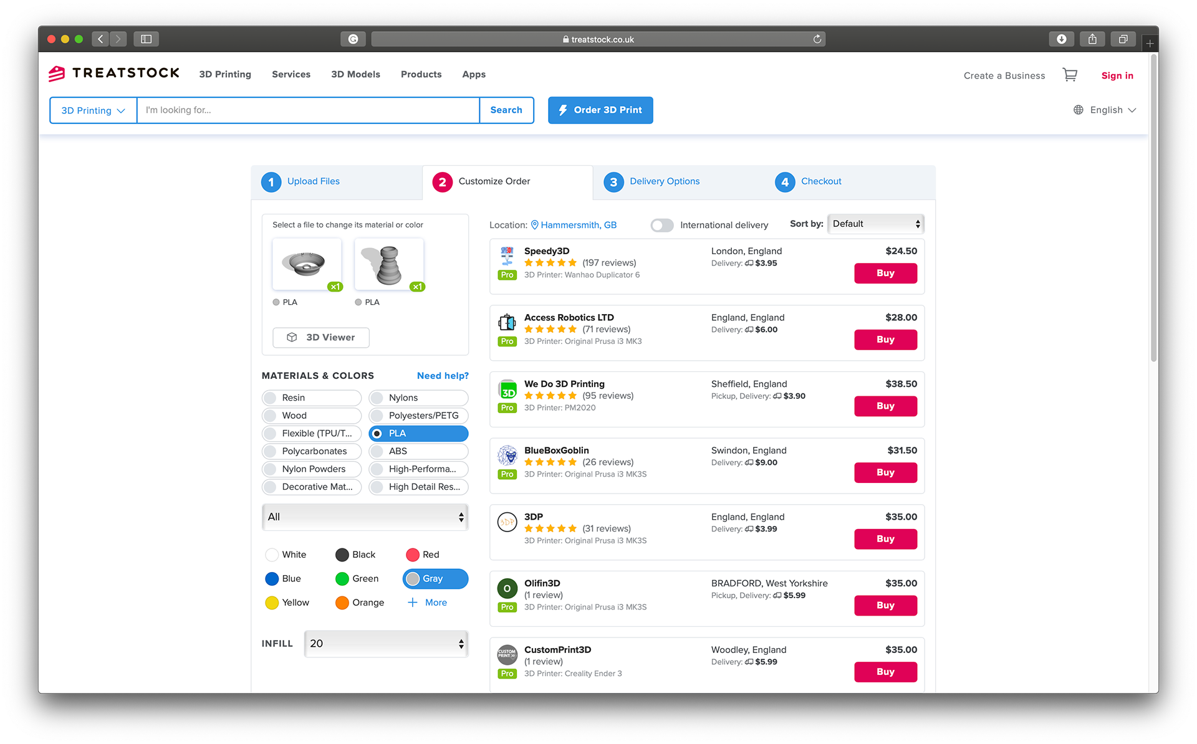Open the Infill 20 dropdown
1197x744 pixels.
pos(386,644)
